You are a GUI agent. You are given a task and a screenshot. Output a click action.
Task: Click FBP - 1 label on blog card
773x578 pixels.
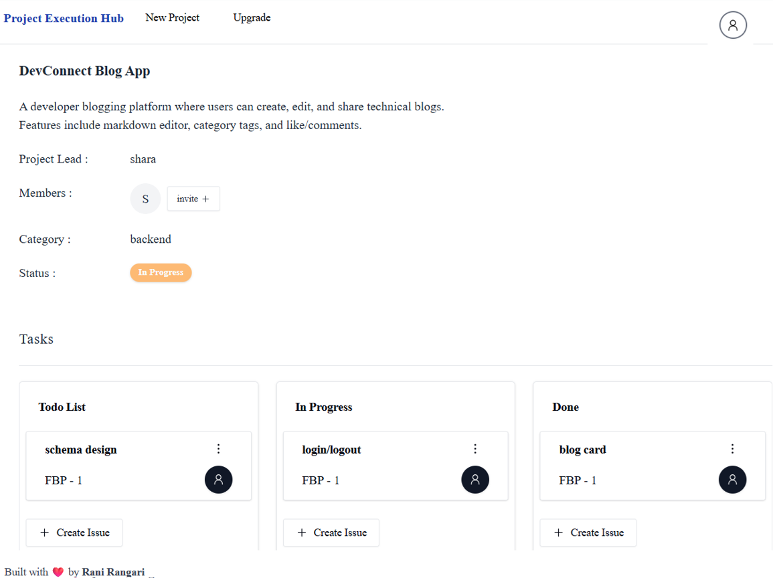tap(578, 480)
